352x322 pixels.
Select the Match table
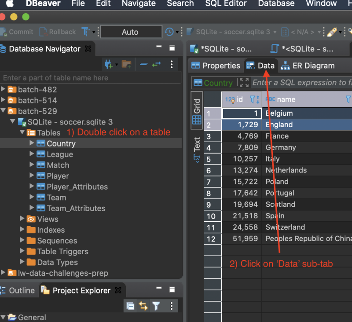58,165
